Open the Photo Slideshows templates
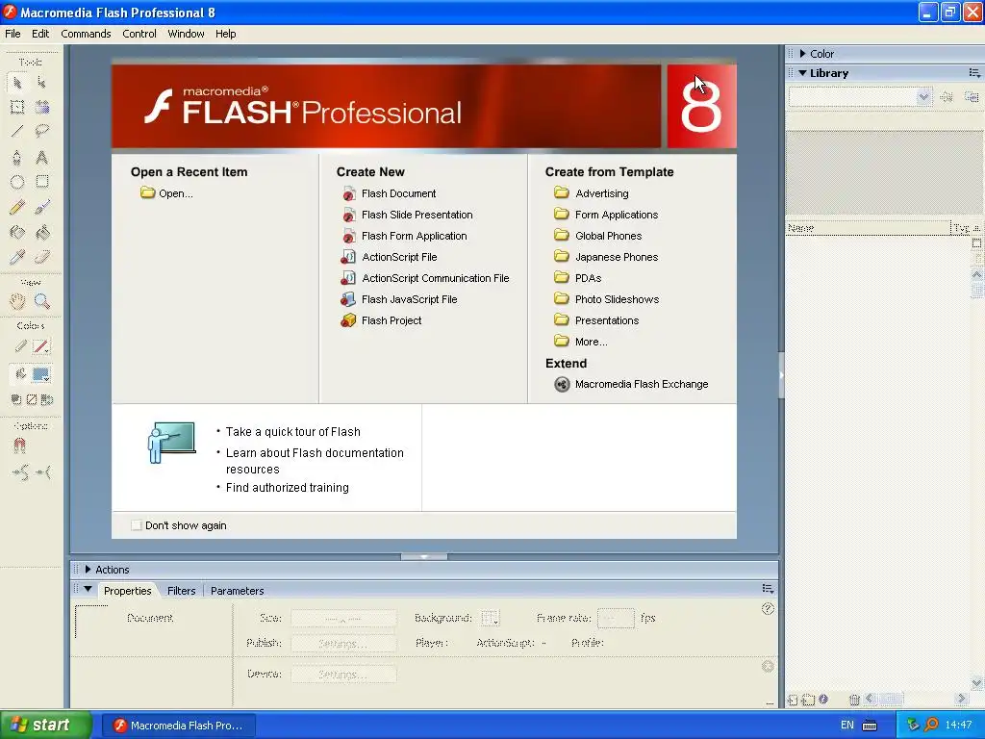The height and width of the screenshot is (739, 985). point(617,299)
